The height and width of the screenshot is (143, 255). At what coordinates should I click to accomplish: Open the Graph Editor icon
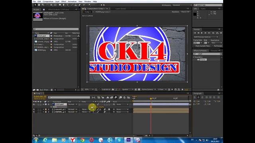(128, 97)
